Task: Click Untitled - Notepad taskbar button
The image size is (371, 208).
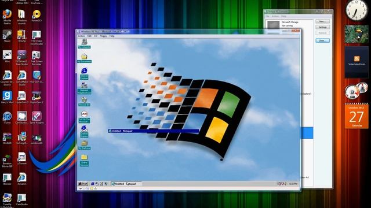Action: 126,184
